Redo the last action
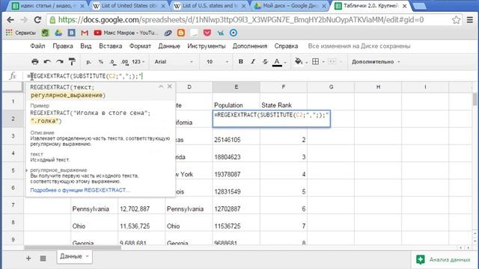Screen dimensions: 479x269 coord(60,61)
